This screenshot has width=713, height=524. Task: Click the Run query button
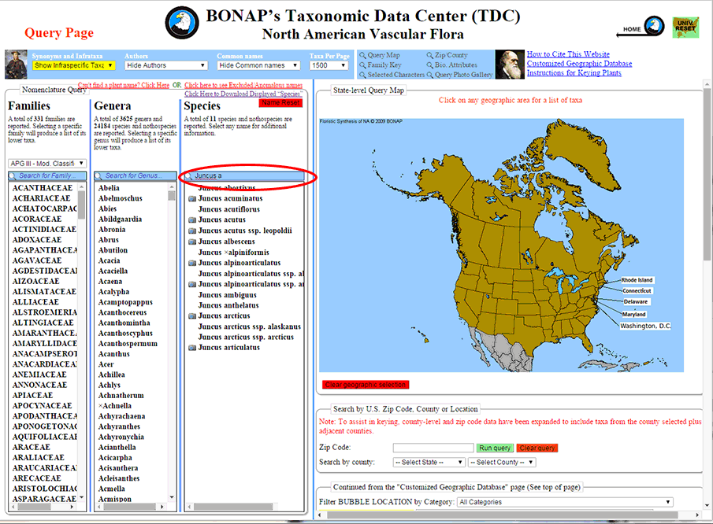pos(495,448)
